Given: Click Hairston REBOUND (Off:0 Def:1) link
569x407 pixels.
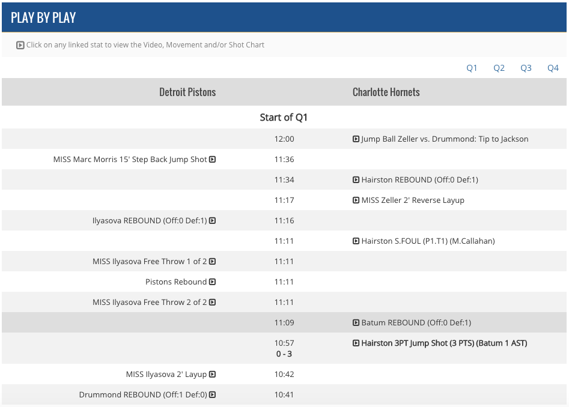Looking at the screenshot, I should pos(420,179).
